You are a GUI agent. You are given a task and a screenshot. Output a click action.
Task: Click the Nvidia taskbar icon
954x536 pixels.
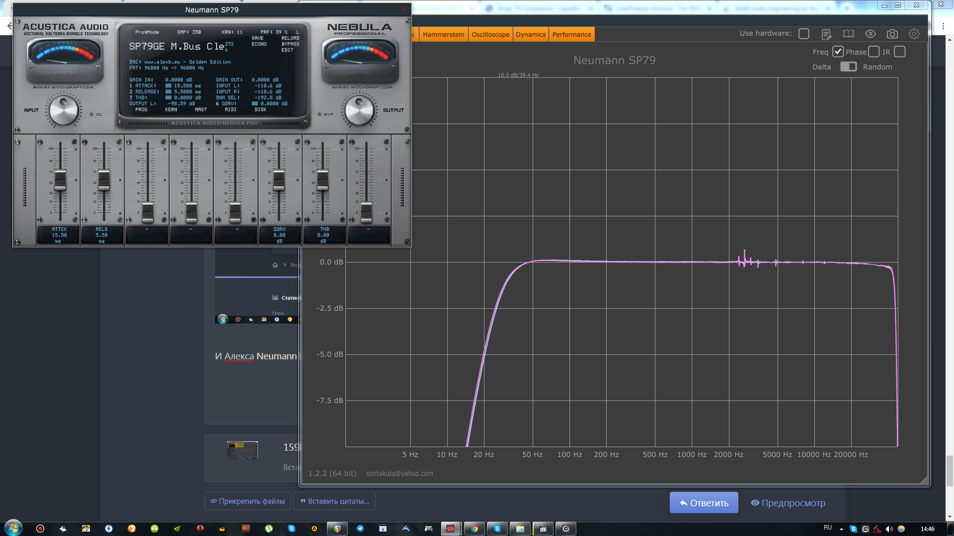tap(177, 529)
